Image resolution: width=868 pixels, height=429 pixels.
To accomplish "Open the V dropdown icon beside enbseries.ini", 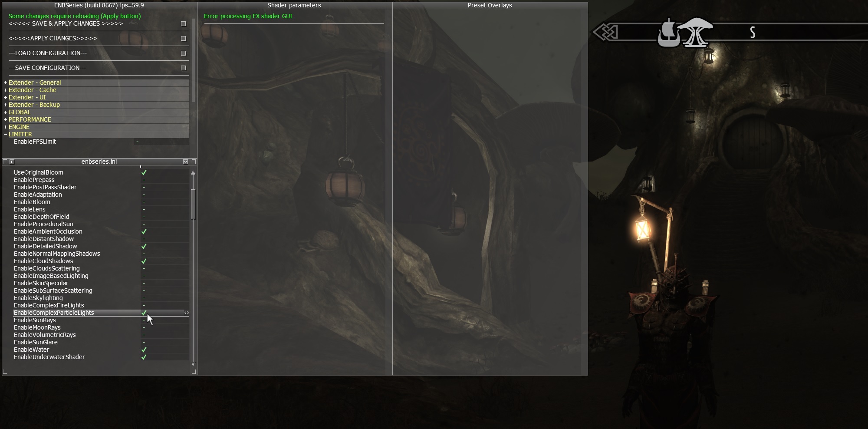I will 186,162.
